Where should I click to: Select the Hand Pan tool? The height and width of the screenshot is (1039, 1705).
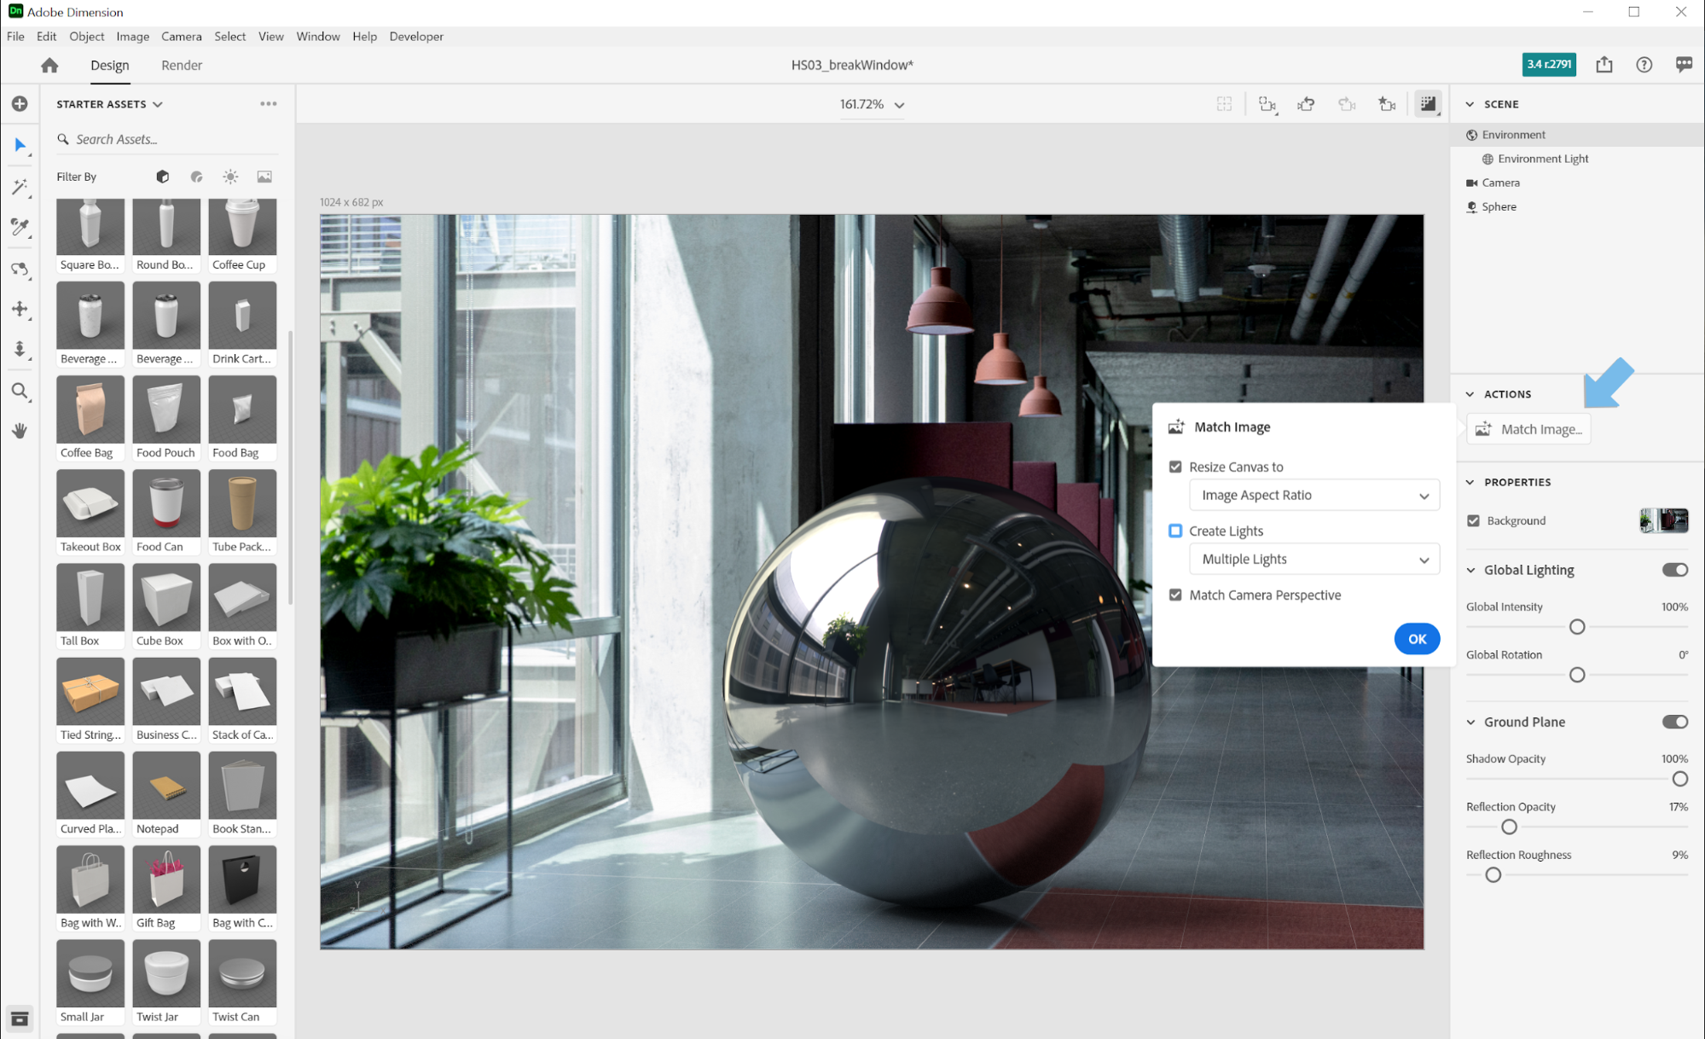(18, 429)
